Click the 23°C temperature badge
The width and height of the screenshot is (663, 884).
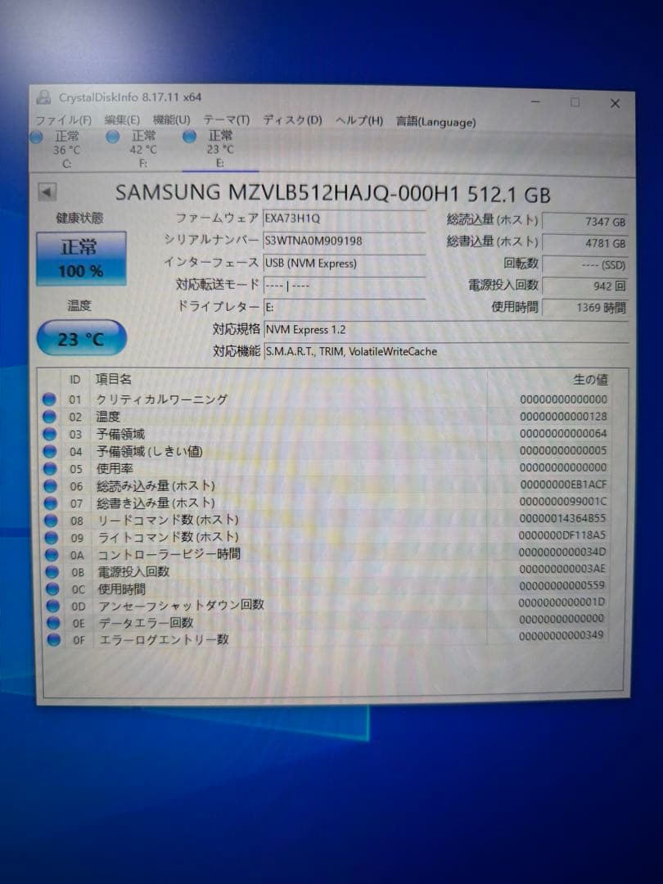pyautogui.click(x=79, y=336)
